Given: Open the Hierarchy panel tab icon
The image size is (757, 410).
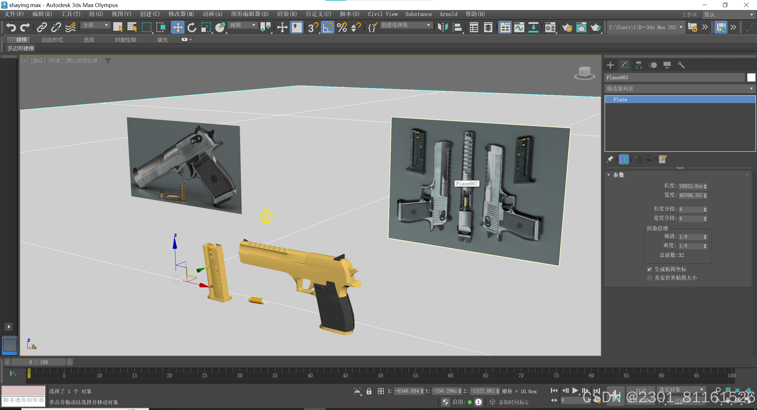Looking at the screenshot, I should pyautogui.click(x=638, y=65).
